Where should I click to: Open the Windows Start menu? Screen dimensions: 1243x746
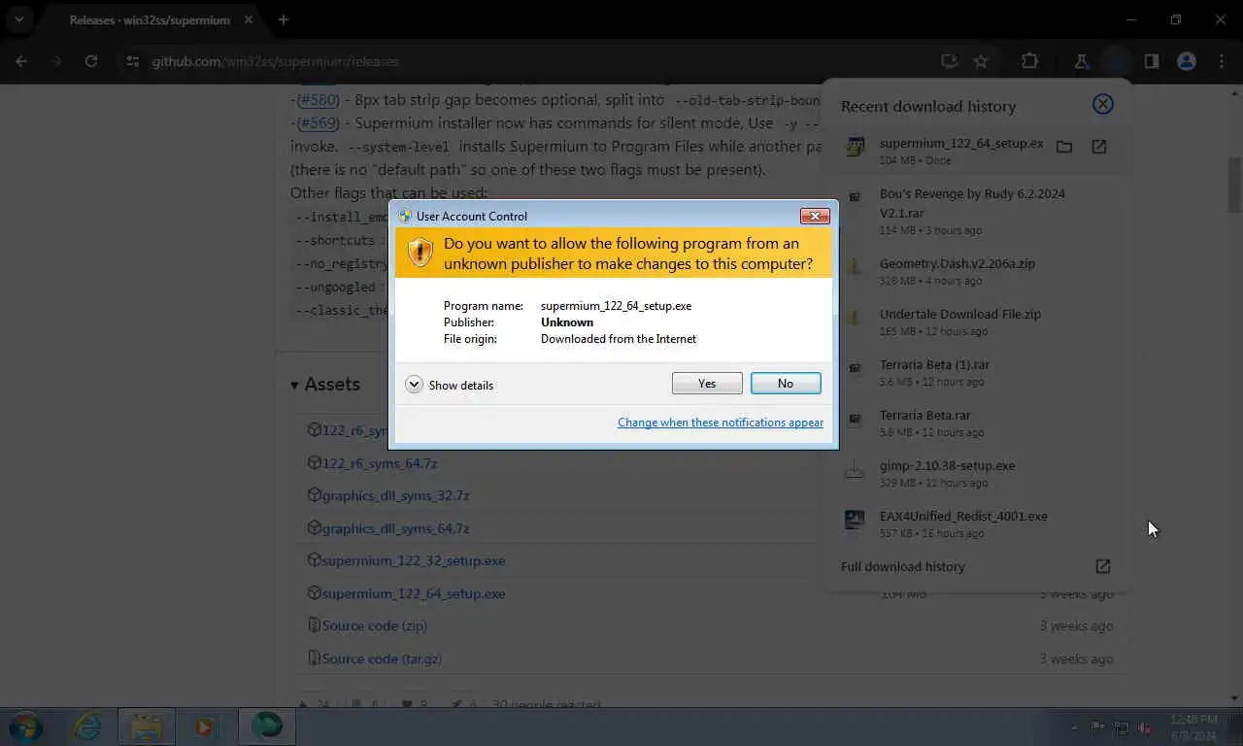tap(26, 727)
